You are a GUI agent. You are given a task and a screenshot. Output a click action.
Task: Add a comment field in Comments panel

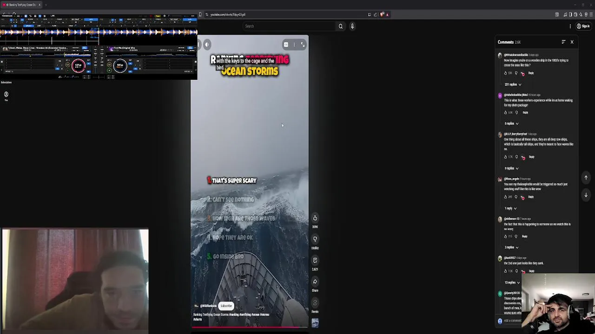[513, 321]
